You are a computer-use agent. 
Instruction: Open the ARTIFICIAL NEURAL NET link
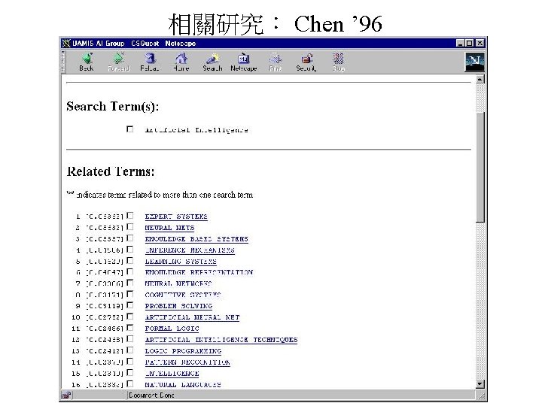[x=192, y=317]
